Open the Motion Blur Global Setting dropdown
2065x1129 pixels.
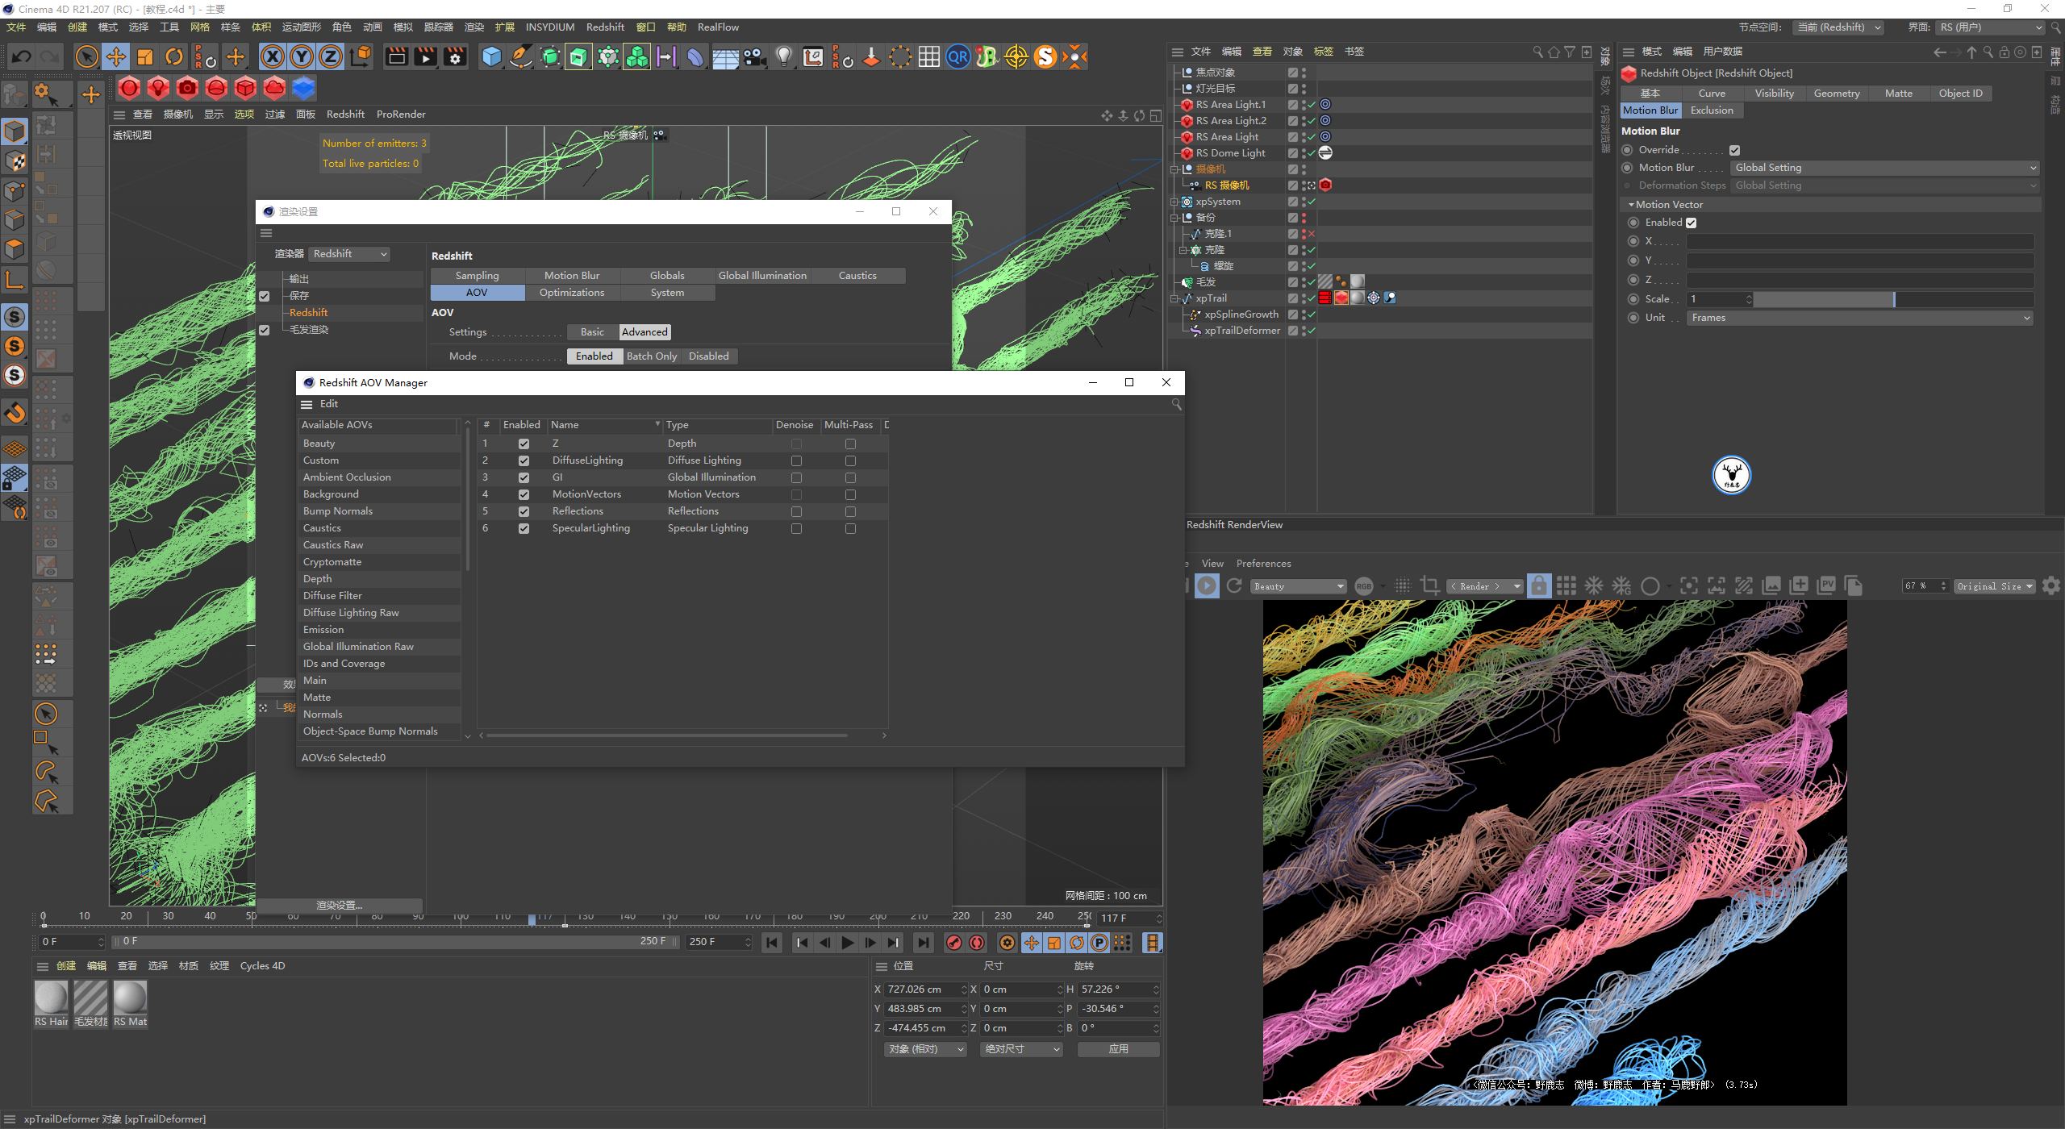coord(1884,168)
